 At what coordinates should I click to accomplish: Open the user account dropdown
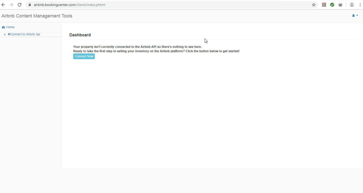pos(355,16)
